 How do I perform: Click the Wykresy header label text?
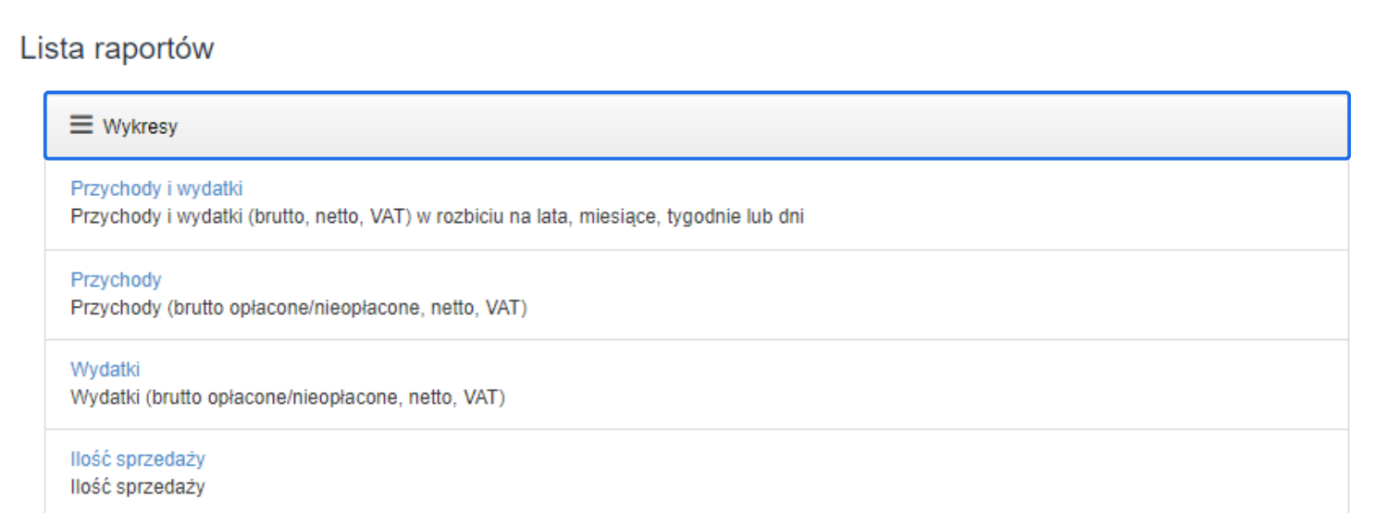click(x=140, y=127)
